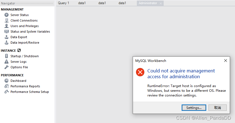Click the Data Export upload icon
235x123 pixels.
pyautogui.click(x=6, y=37)
